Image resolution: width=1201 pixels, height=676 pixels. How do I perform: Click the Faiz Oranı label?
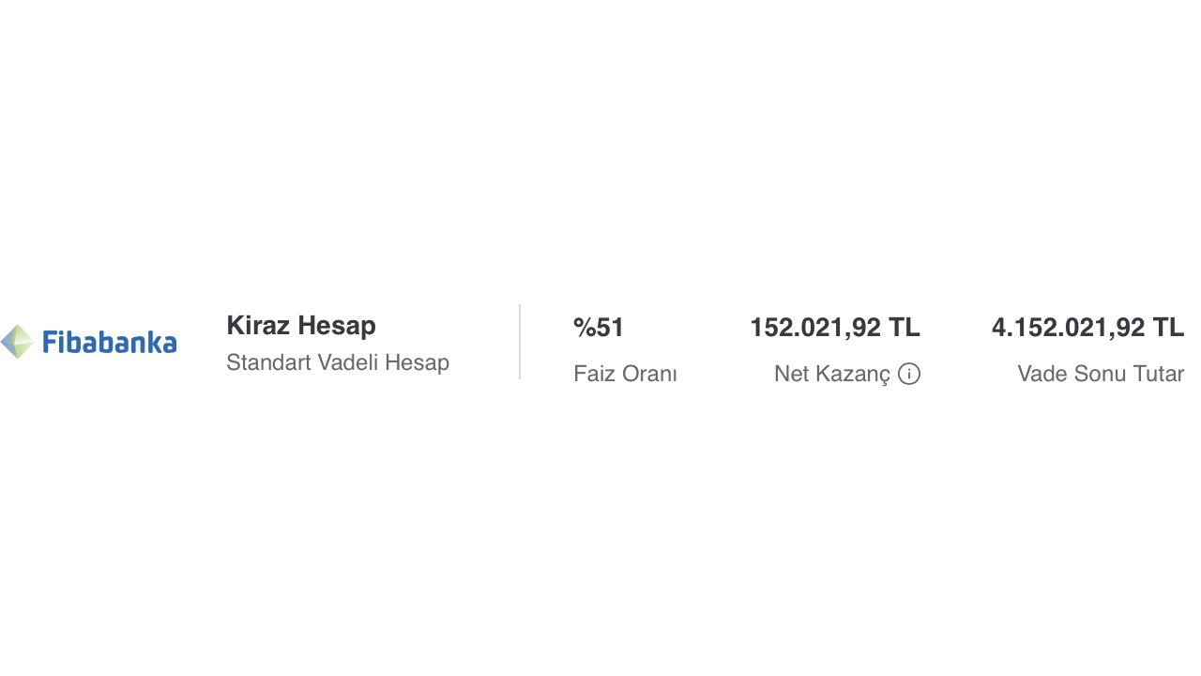click(625, 374)
